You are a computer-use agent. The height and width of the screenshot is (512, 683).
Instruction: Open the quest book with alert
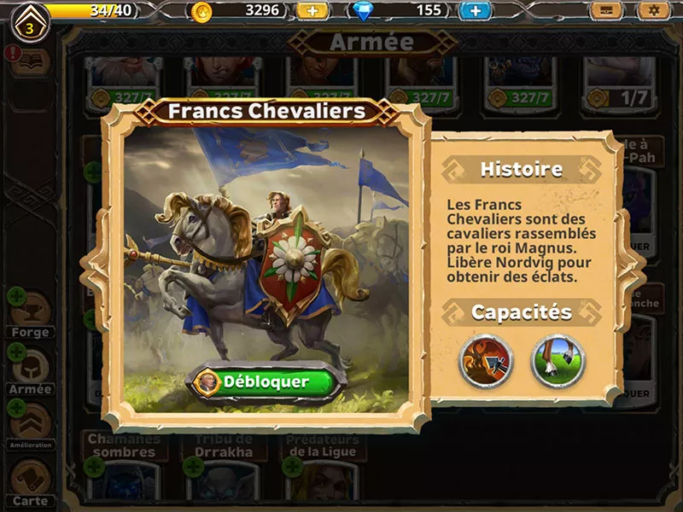point(30,62)
